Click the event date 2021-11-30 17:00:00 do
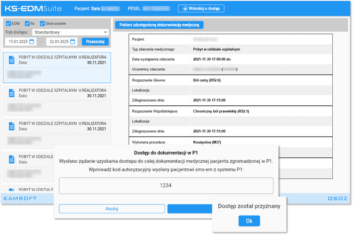Viewport: 353px width, 235px height. (x=212, y=60)
